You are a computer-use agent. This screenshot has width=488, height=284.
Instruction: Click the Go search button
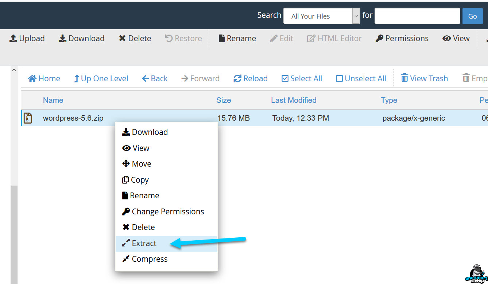coord(473,16)
